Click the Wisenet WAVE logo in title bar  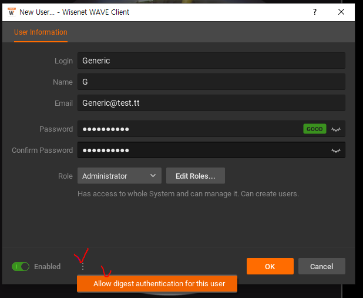point(11,12)
